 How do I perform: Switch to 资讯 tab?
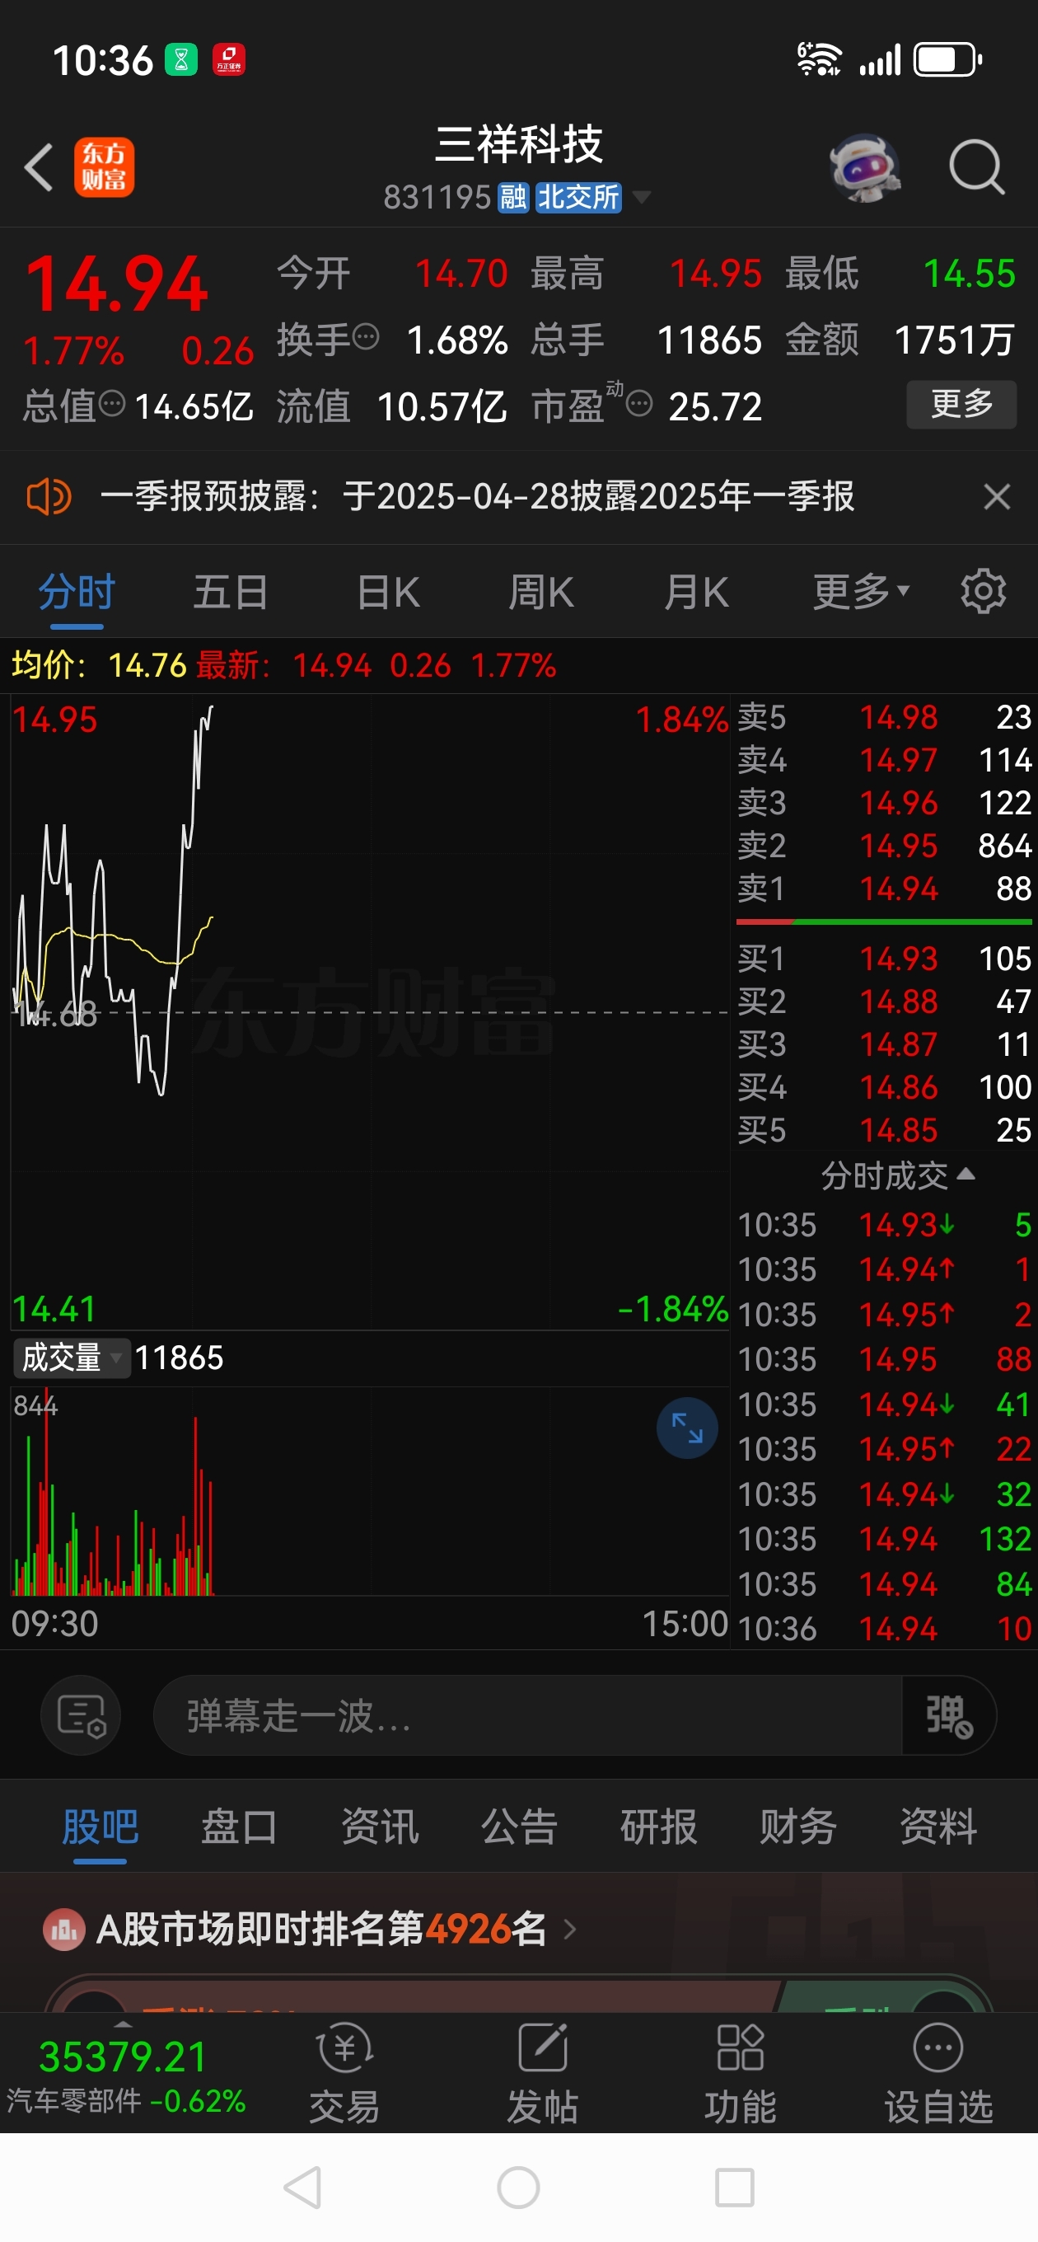pyautogui.click(x=379, y=1826)
